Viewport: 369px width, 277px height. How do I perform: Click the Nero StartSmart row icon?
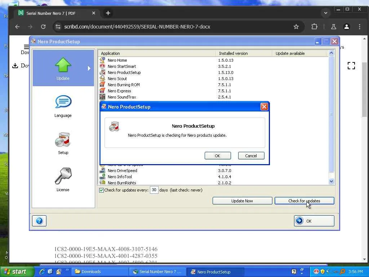[x=102, y=66]
